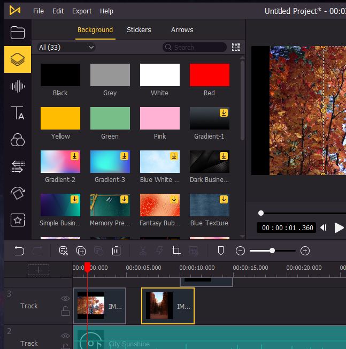Click the add track plus button
The image size is (346, 349).
pyautogui.click(x=39, y=270)
